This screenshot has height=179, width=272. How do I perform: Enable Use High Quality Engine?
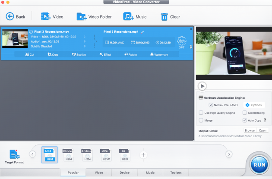tap(201, 113)
